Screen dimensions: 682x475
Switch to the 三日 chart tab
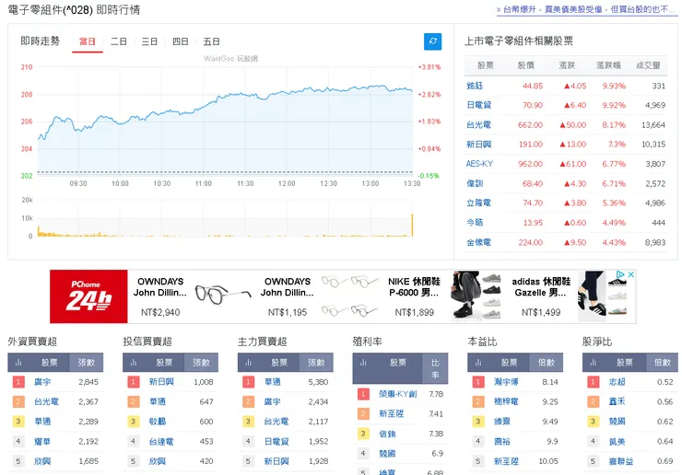pos(149,41)
